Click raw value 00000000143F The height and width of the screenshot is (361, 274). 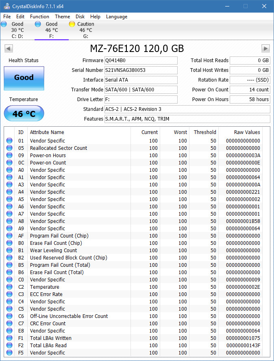pos(243,345)
